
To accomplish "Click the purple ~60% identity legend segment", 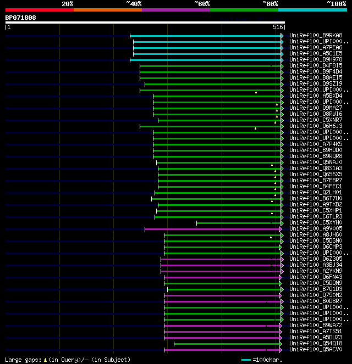I will point(176,10).
